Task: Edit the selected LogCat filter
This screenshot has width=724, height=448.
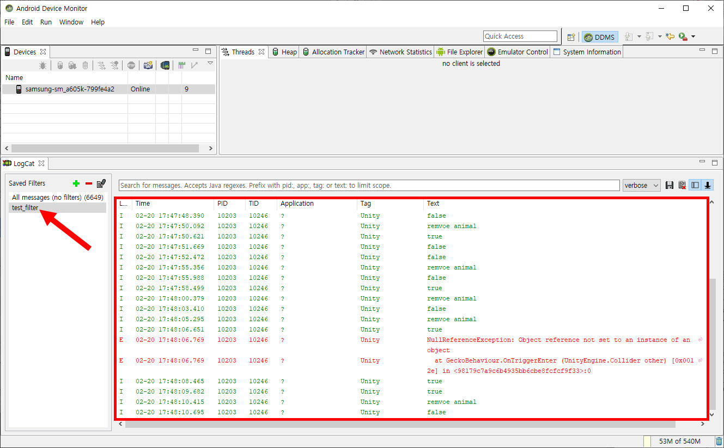Action: pyautogui.click(x=101, y=183)
